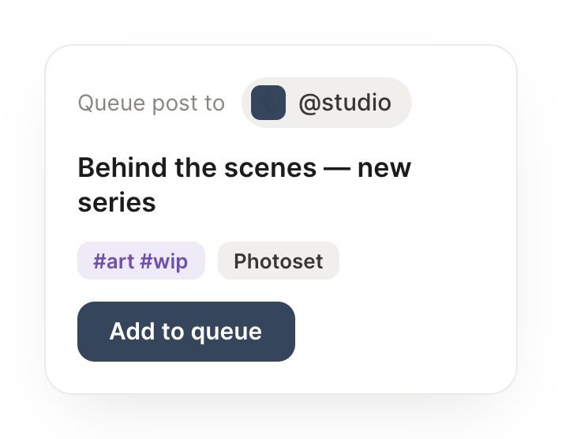Click the #art hashtag
This screenshot has width=562, height=439.
[x=114, y=261]
